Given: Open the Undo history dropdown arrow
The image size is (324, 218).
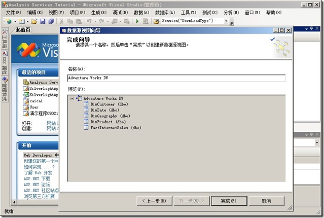Looking at the screenshot, I should 95,21.
